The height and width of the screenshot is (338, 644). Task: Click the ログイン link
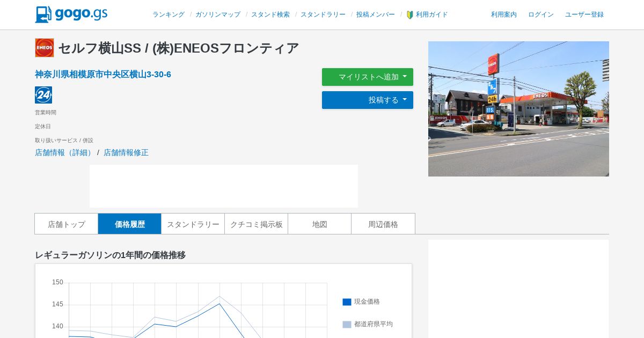(x=541, y=14)
